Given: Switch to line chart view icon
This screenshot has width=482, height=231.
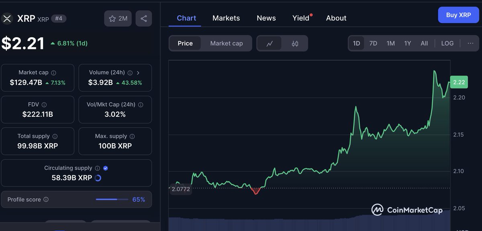Looking at the screenshot, I should tap(270, 43).
